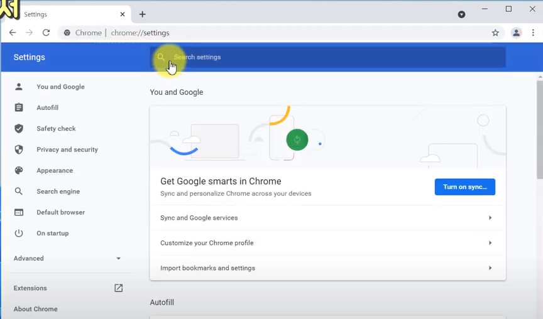Focus the Search settings input field
The image size is (543, 319).
[327, 57]
